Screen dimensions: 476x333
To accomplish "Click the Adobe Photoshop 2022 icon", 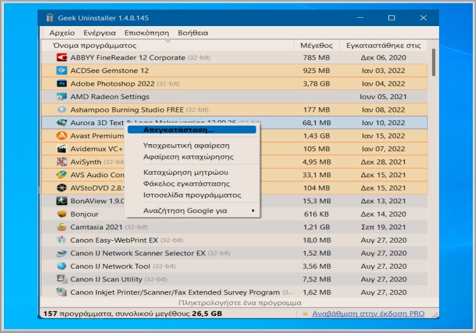I will point(62,83).
